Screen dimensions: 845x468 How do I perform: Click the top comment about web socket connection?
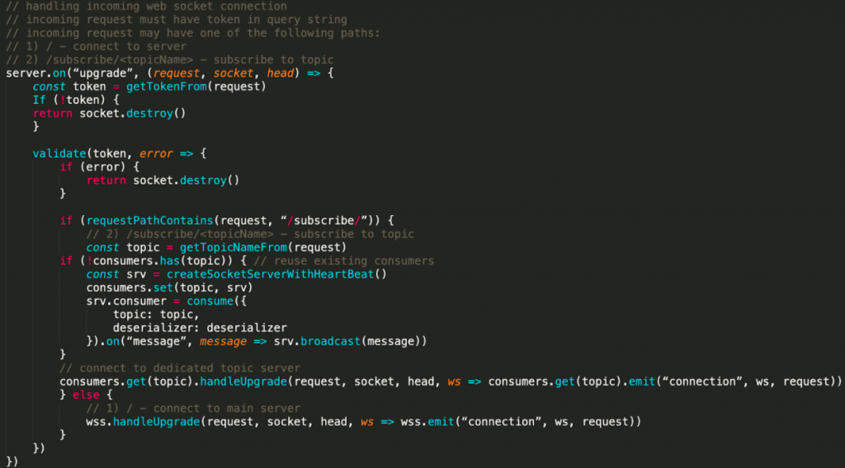147,7
